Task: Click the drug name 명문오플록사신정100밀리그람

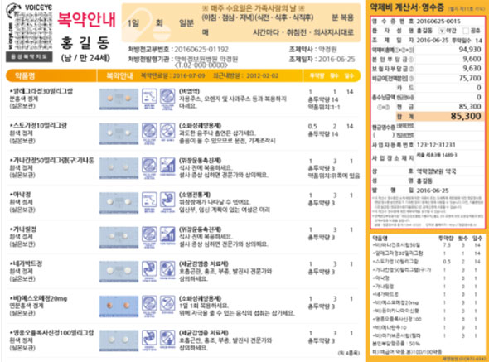Action: (x=51, y=333)
